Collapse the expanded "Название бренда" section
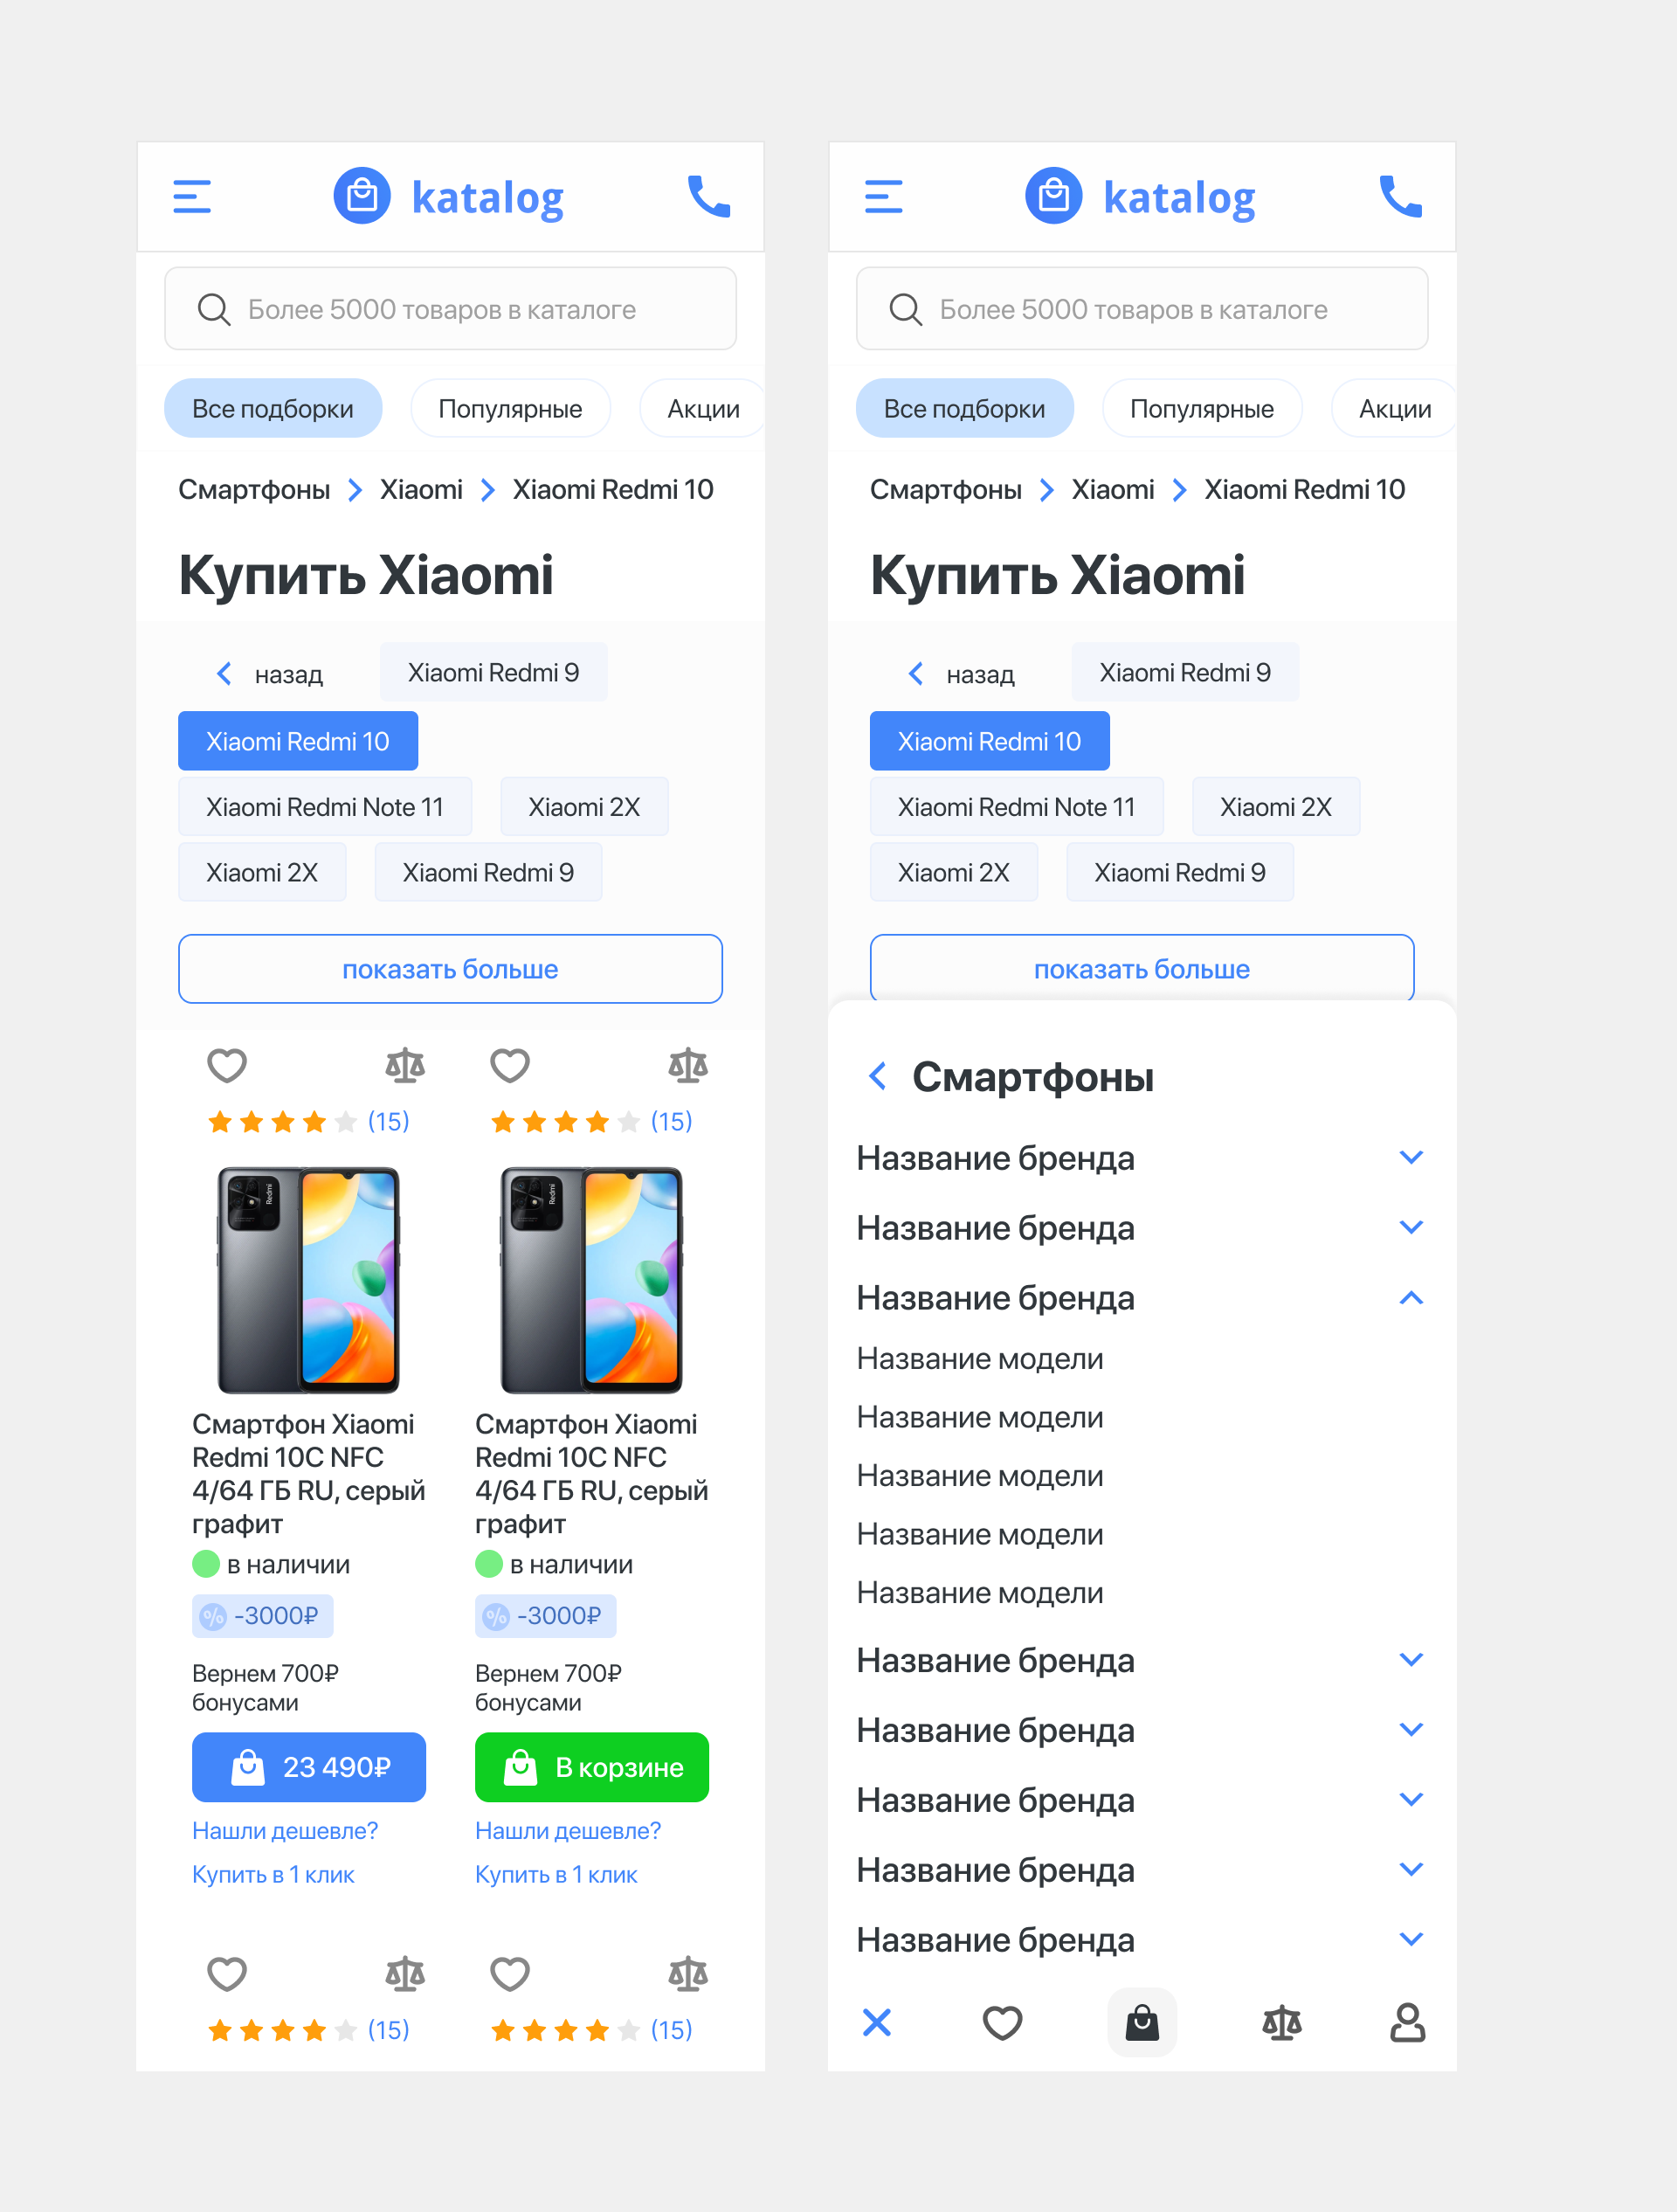1677x2212 pixels. click(x=1411, y=1298)
